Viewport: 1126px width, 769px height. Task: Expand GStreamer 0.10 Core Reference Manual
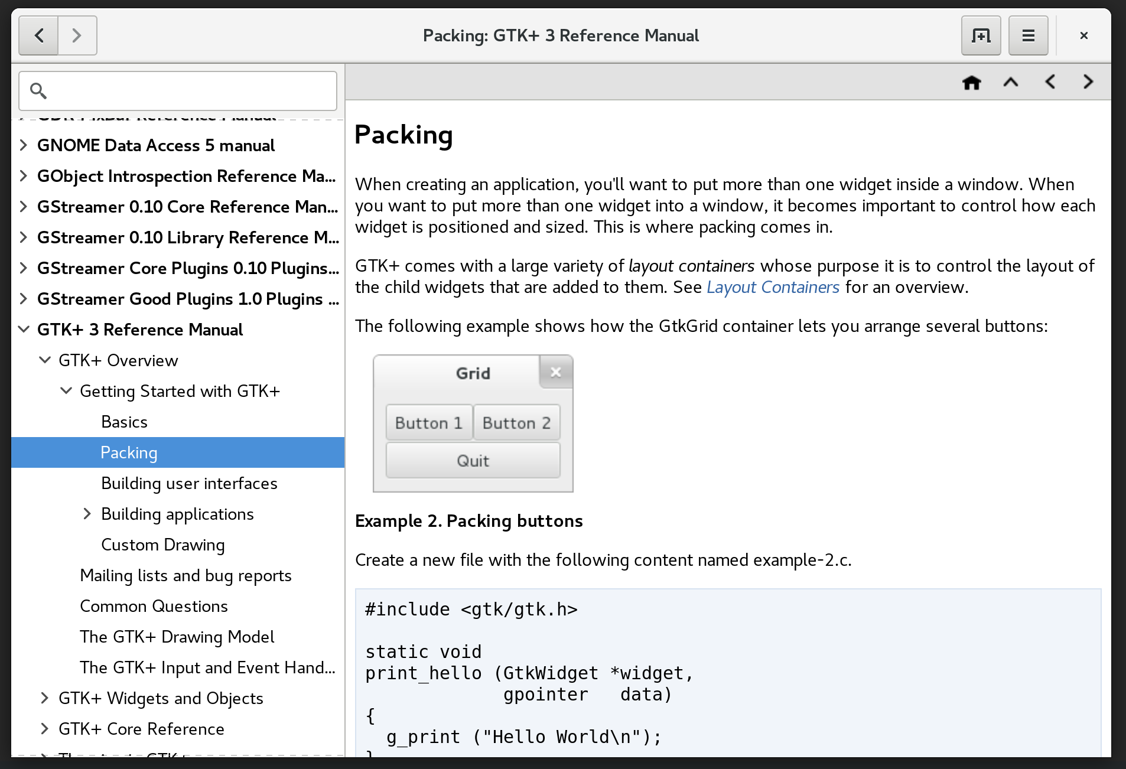coord(24,207)
